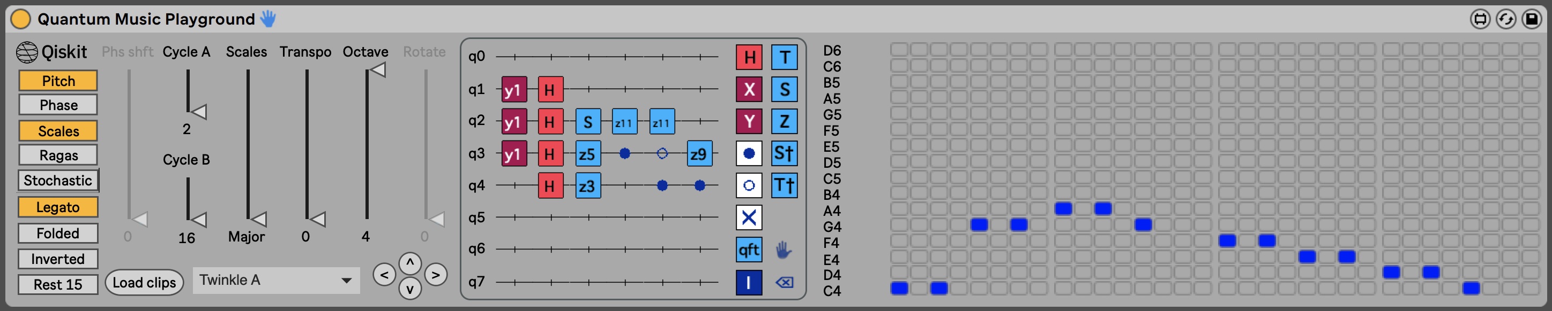Select the T gate from the palette
This screenshot has height=311, width=1552.
click(x=784, y=58)
